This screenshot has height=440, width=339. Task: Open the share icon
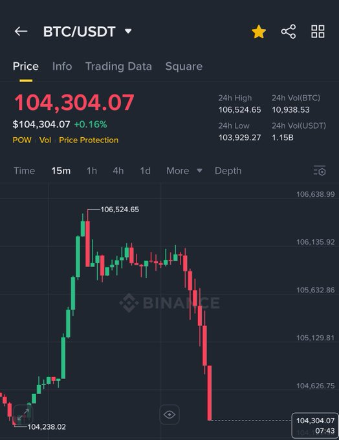pos(289,32)
